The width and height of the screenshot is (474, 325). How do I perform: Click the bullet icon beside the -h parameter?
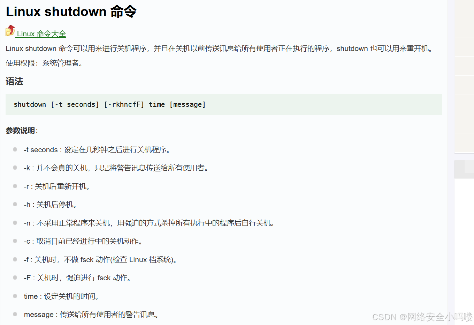15,204
